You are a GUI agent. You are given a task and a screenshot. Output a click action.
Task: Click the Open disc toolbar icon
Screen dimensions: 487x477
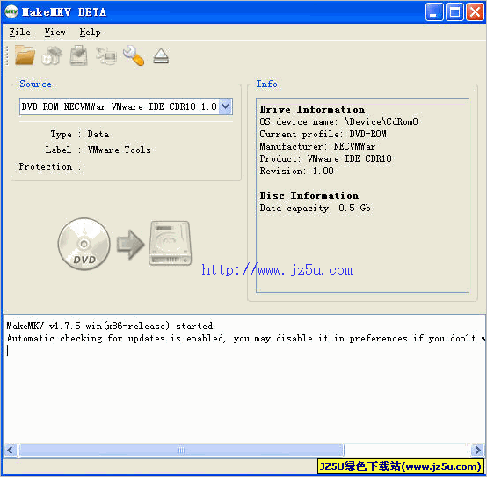[x=52, y=55]
